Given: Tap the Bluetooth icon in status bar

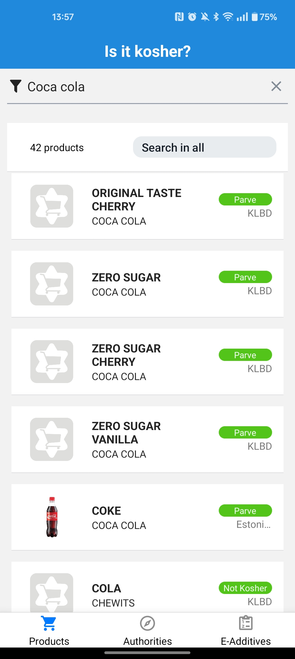Looking at the screenshot, I should (216, 17).
